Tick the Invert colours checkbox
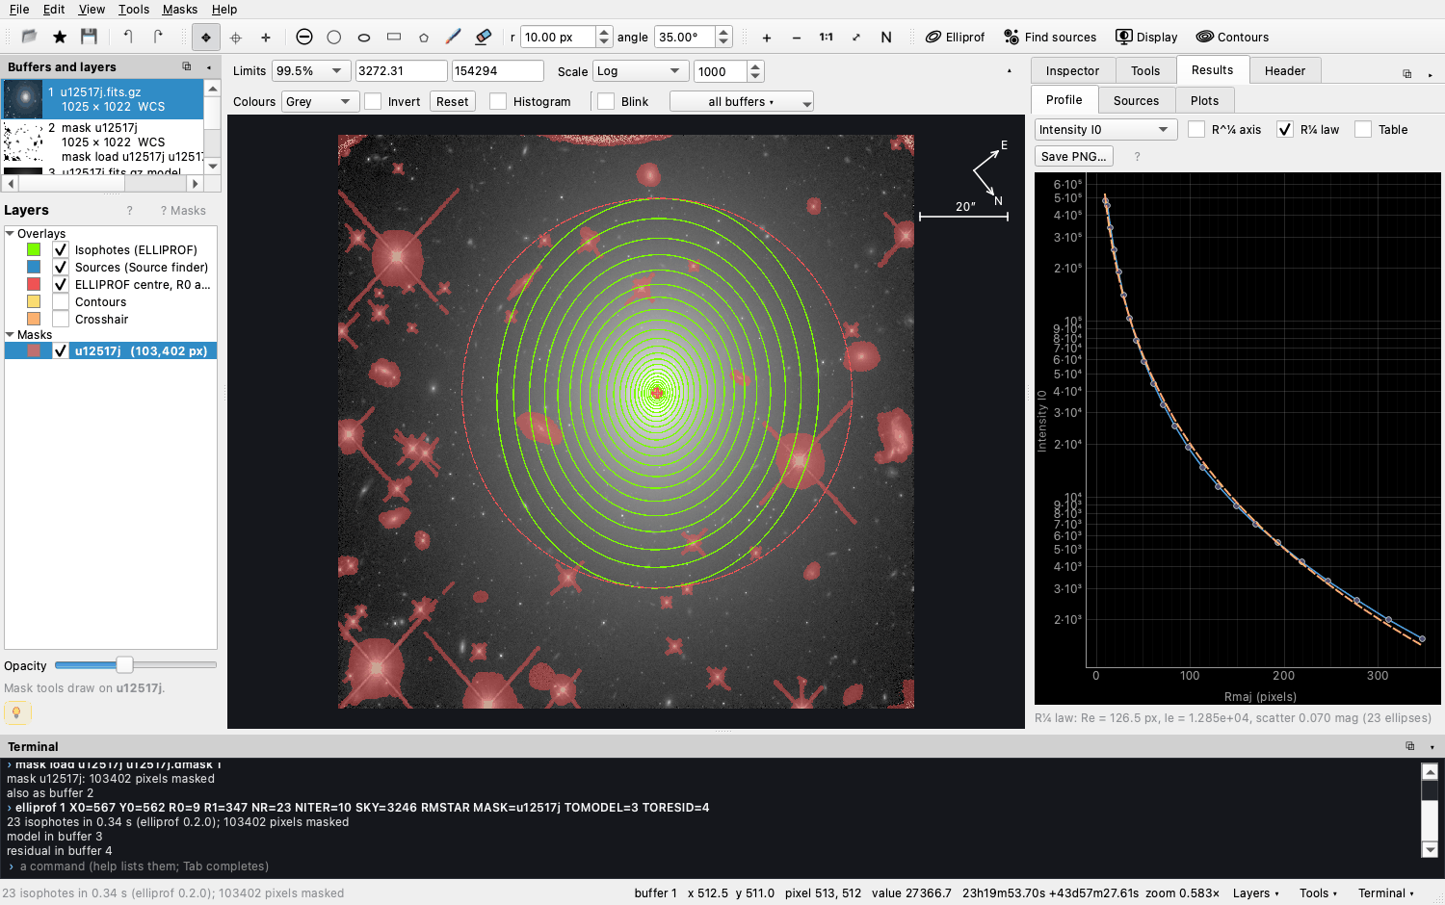 (x=373, y=101)
